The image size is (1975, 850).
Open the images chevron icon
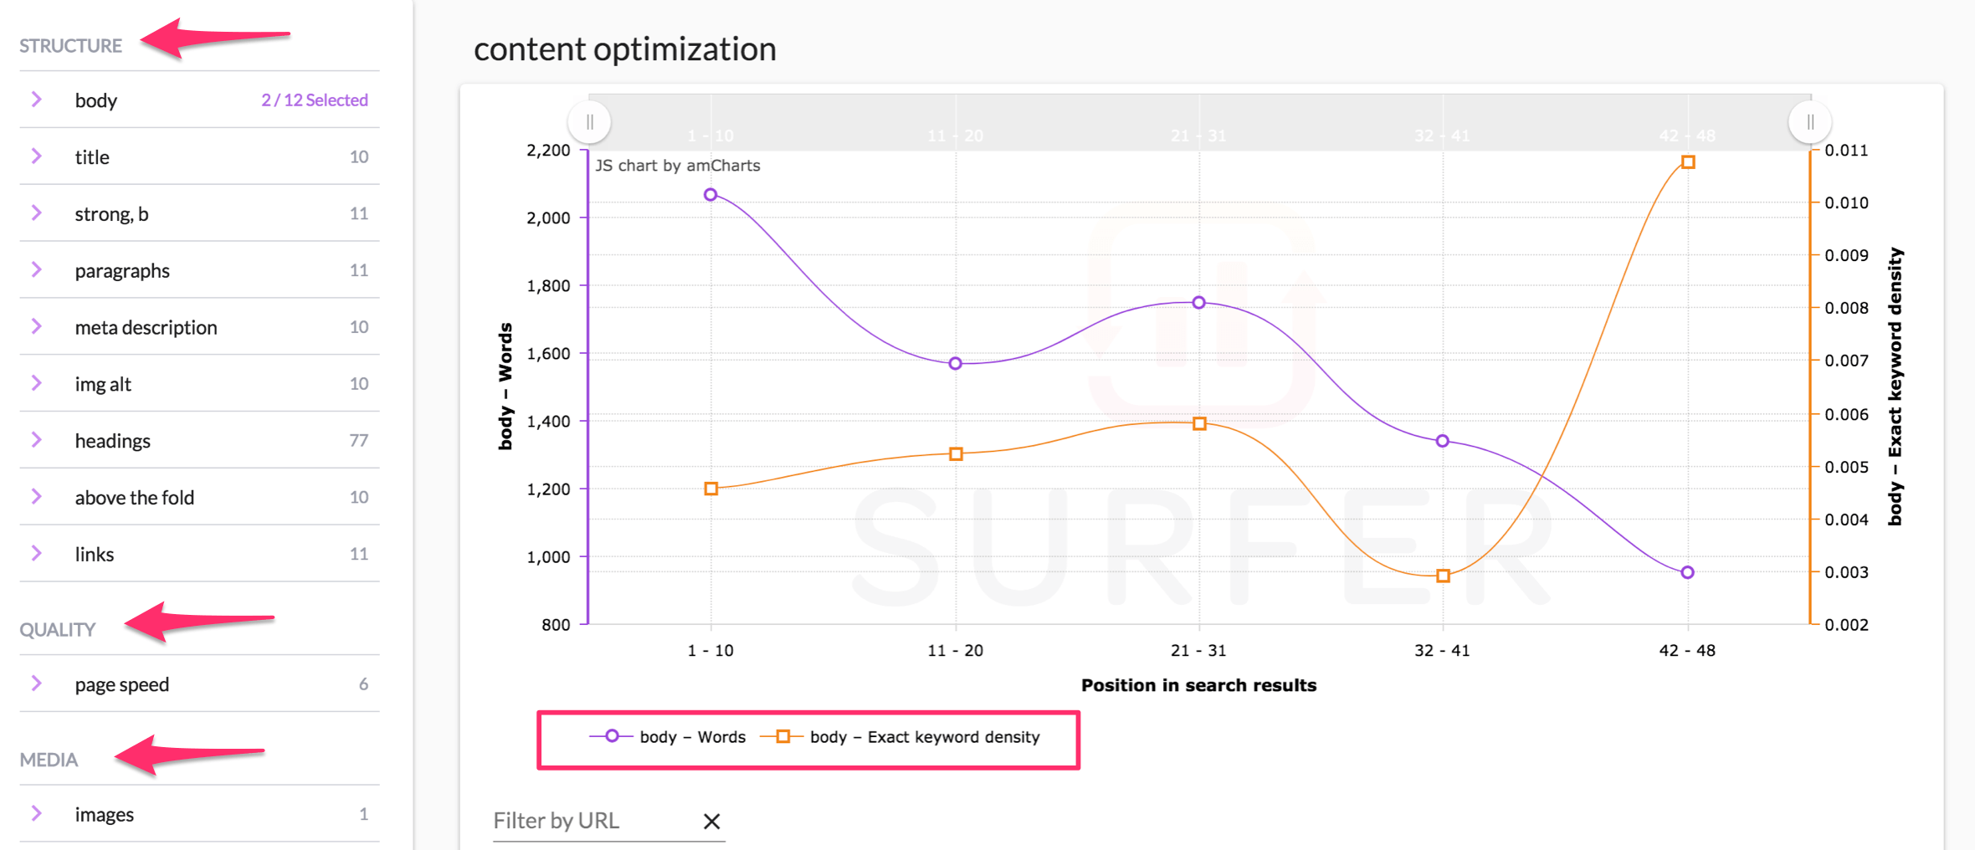click(x=36, y=813)
